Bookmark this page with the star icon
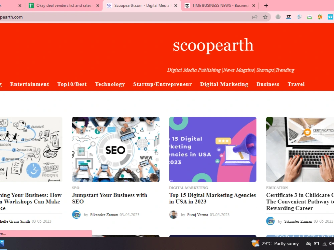Viewport: 334px width, 250px height. coord(265,17)
